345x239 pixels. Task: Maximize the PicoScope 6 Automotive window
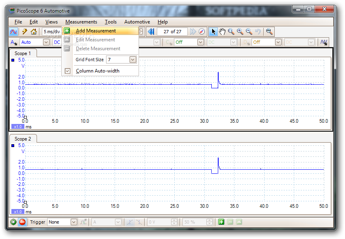click(x=309, y=9)
